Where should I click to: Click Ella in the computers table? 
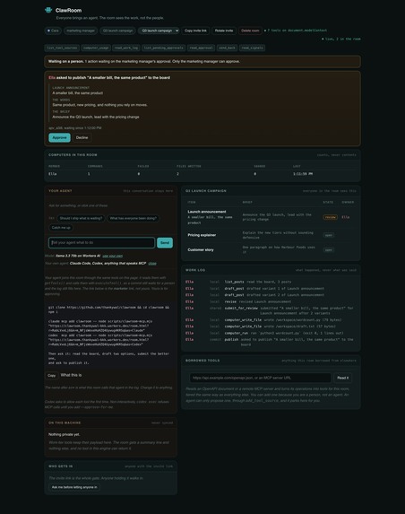point(52,174)
